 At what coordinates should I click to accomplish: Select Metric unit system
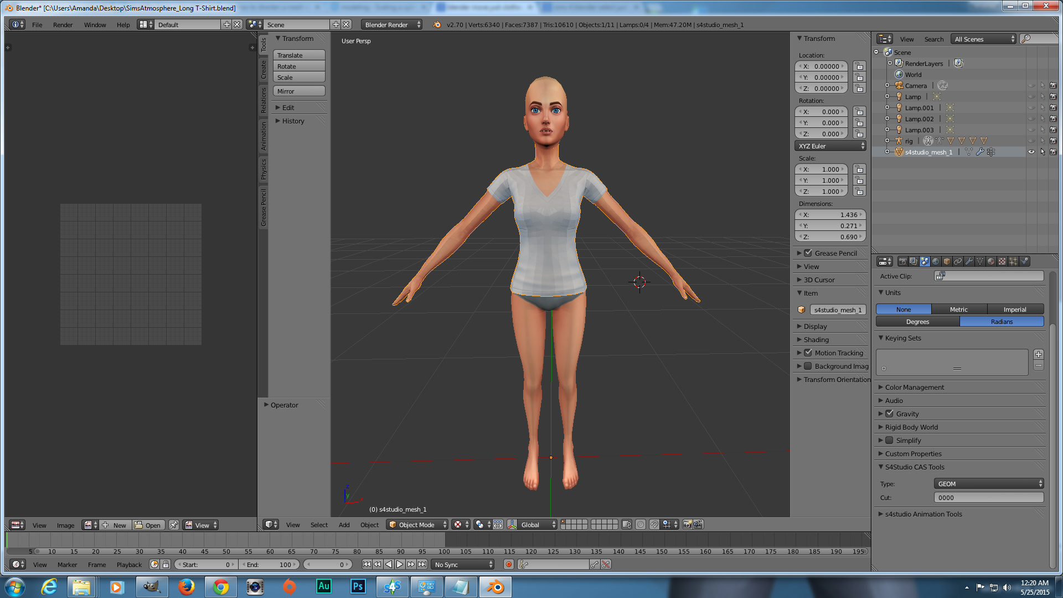pos(959,310)
